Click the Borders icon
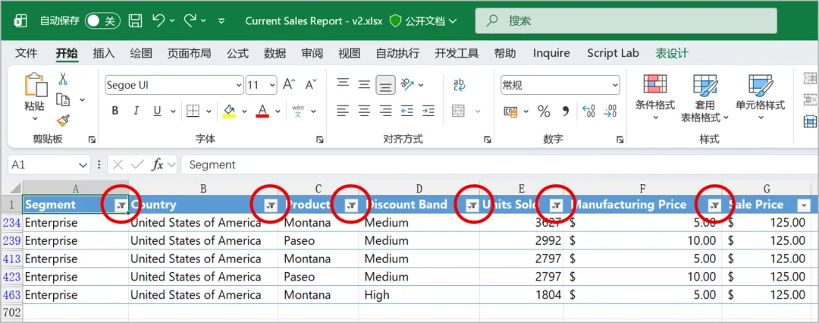 [x=193, y=111]
